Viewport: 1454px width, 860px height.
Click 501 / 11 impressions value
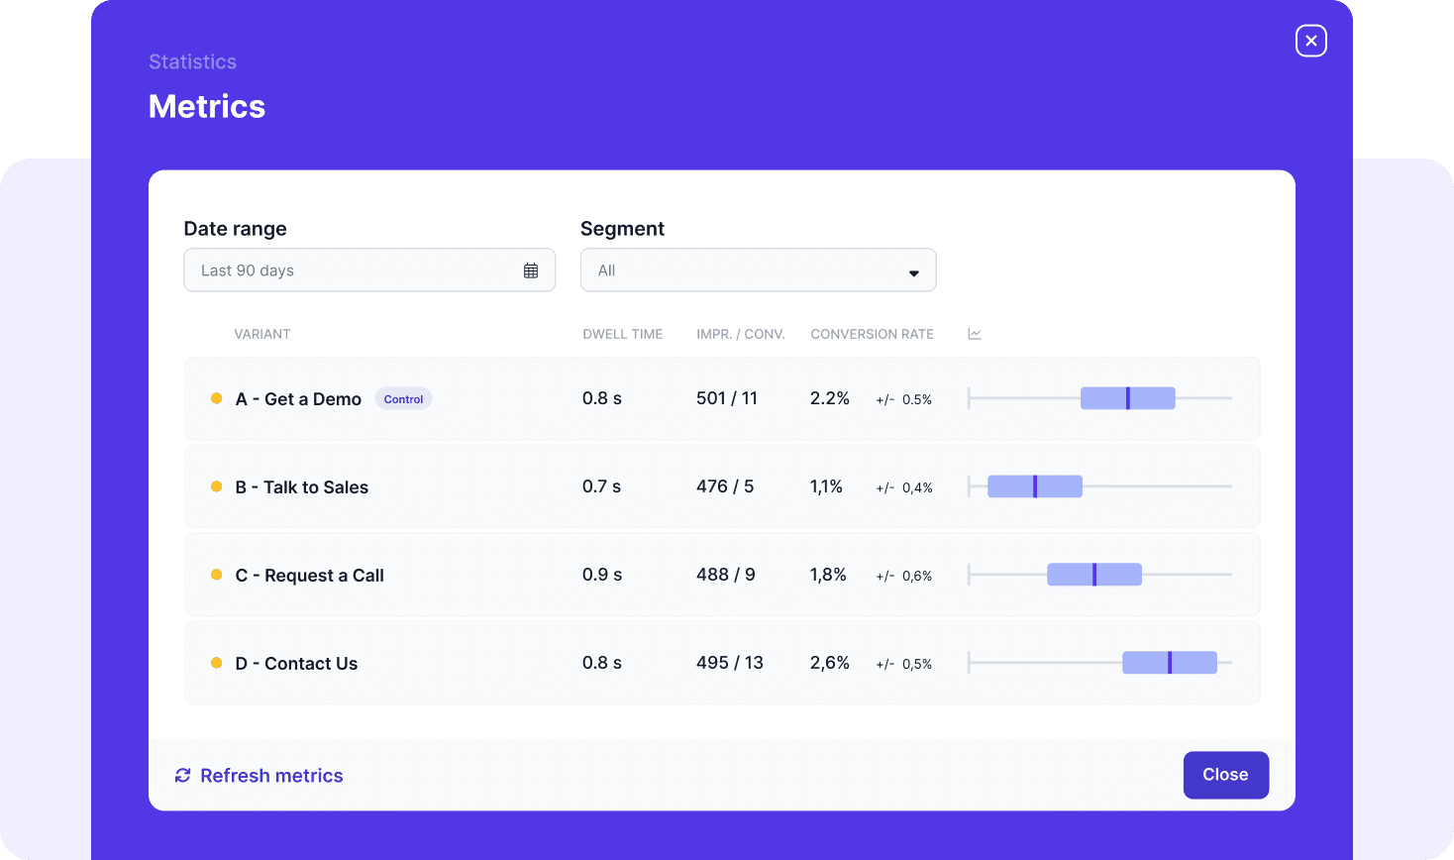pos(727,398)
